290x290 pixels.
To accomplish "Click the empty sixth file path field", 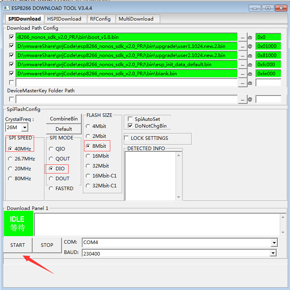I will (x=127, y=82).
